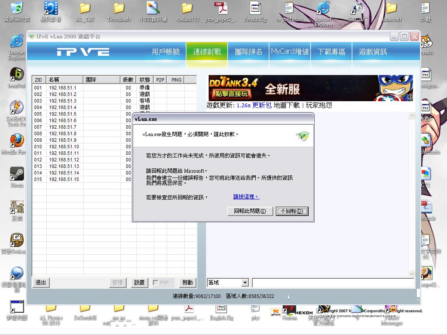The height and width of the screenshot is (335, 447).
Task: Switch to the 用戶帳號 tab
Action: tap(165, 52)
